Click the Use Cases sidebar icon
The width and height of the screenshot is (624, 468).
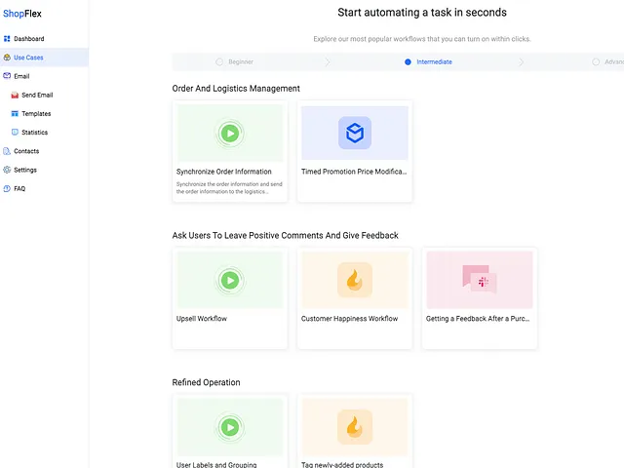point(7,58)
